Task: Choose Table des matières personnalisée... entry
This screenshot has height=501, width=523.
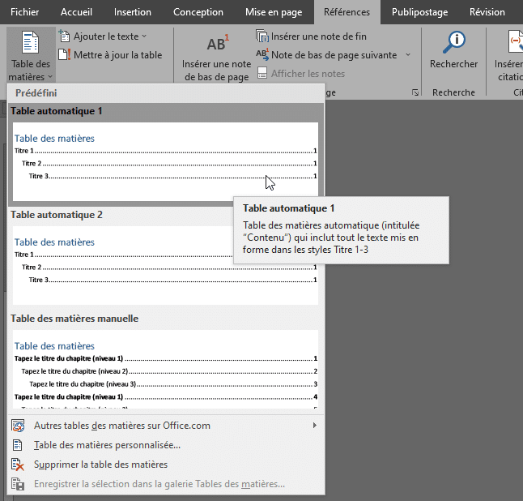Action: pyautogui.click(x=166, y=445)
